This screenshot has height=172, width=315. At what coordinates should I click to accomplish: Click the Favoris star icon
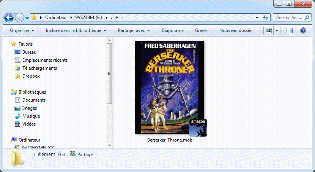pos(13,44)
